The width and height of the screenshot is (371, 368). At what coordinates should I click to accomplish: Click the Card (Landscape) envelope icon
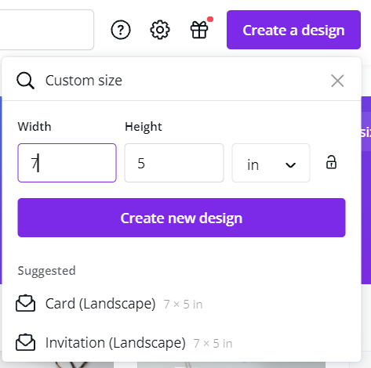pyautogui.click(x=25, y=303)
